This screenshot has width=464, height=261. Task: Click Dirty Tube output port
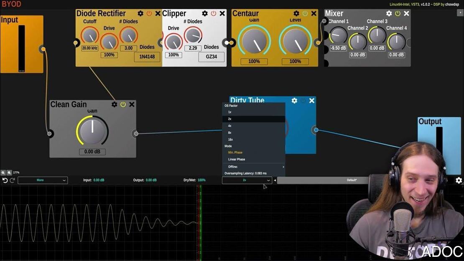pyautogui.click(x=316, y=130)
